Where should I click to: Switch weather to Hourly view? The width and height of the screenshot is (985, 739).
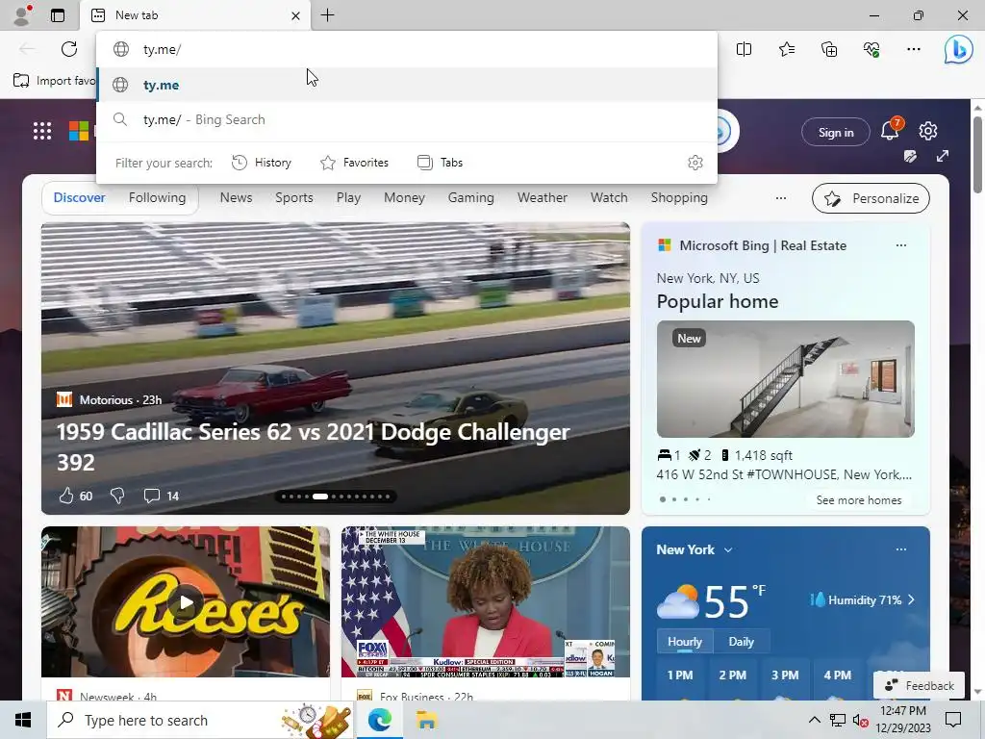coord(685,642)
